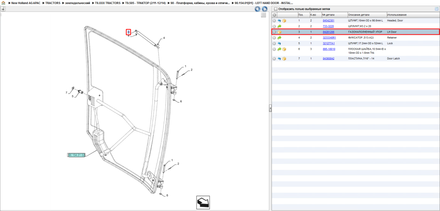The width and height of the screenshot is (440, 211).
Task: Click callout 1 by the upper hinge
Action: tap(186, 67)
